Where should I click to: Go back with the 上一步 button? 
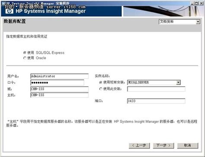pos(139,145)
